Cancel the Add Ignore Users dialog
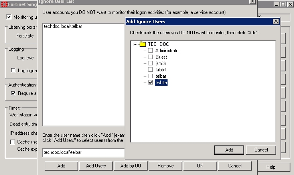 [x=261, y=150]
